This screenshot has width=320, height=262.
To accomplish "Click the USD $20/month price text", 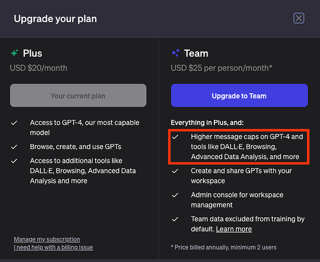I will pos(38,68).
